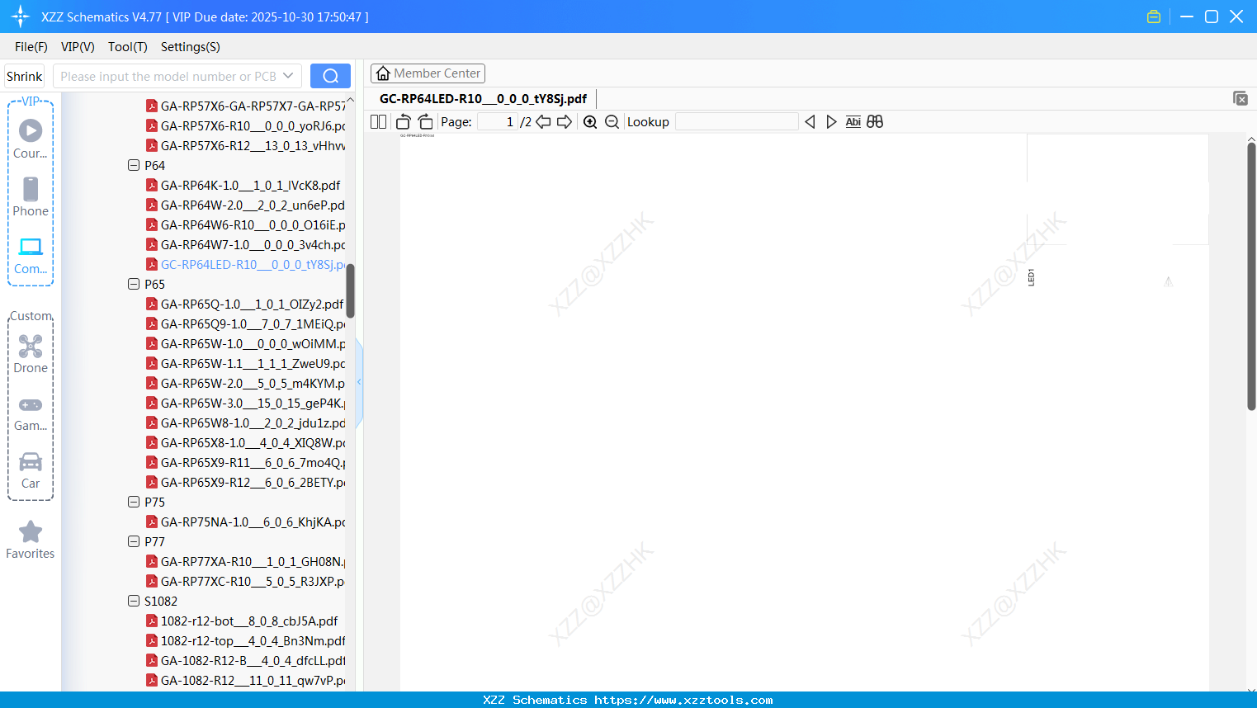This screenshot has width=1257, height=708.
Task: Click PDF icon of GA-RP64K-1.0 file
Action: pos(152,185)
